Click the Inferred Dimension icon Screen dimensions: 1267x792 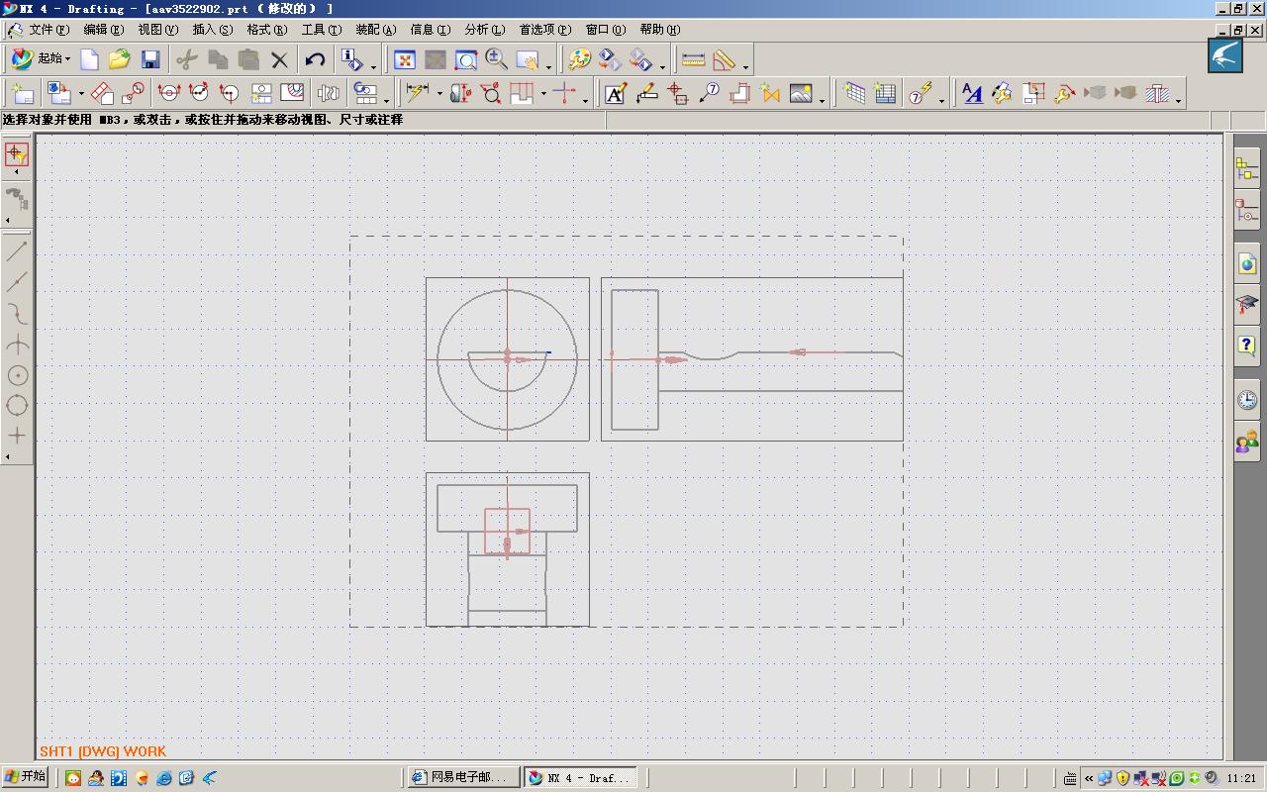pyautogui.click(x=417, y=93)
